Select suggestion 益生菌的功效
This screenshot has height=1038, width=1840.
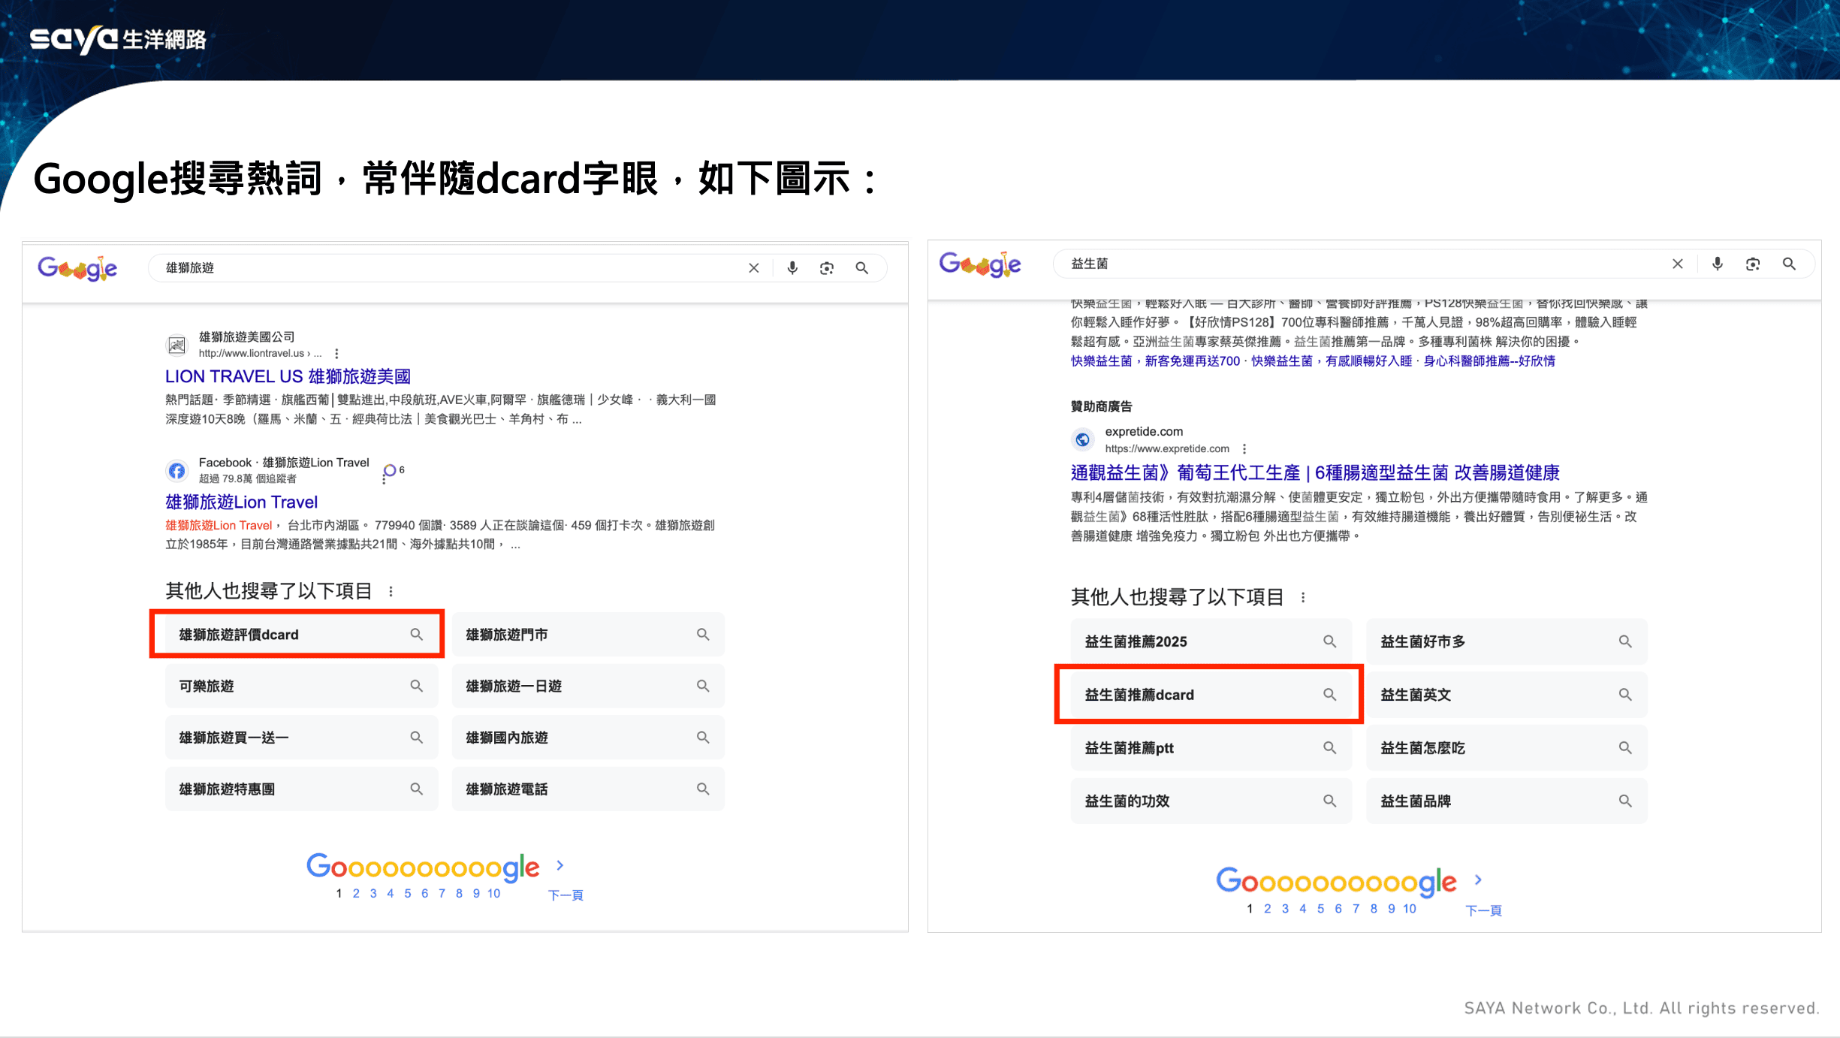[1211, 801]
